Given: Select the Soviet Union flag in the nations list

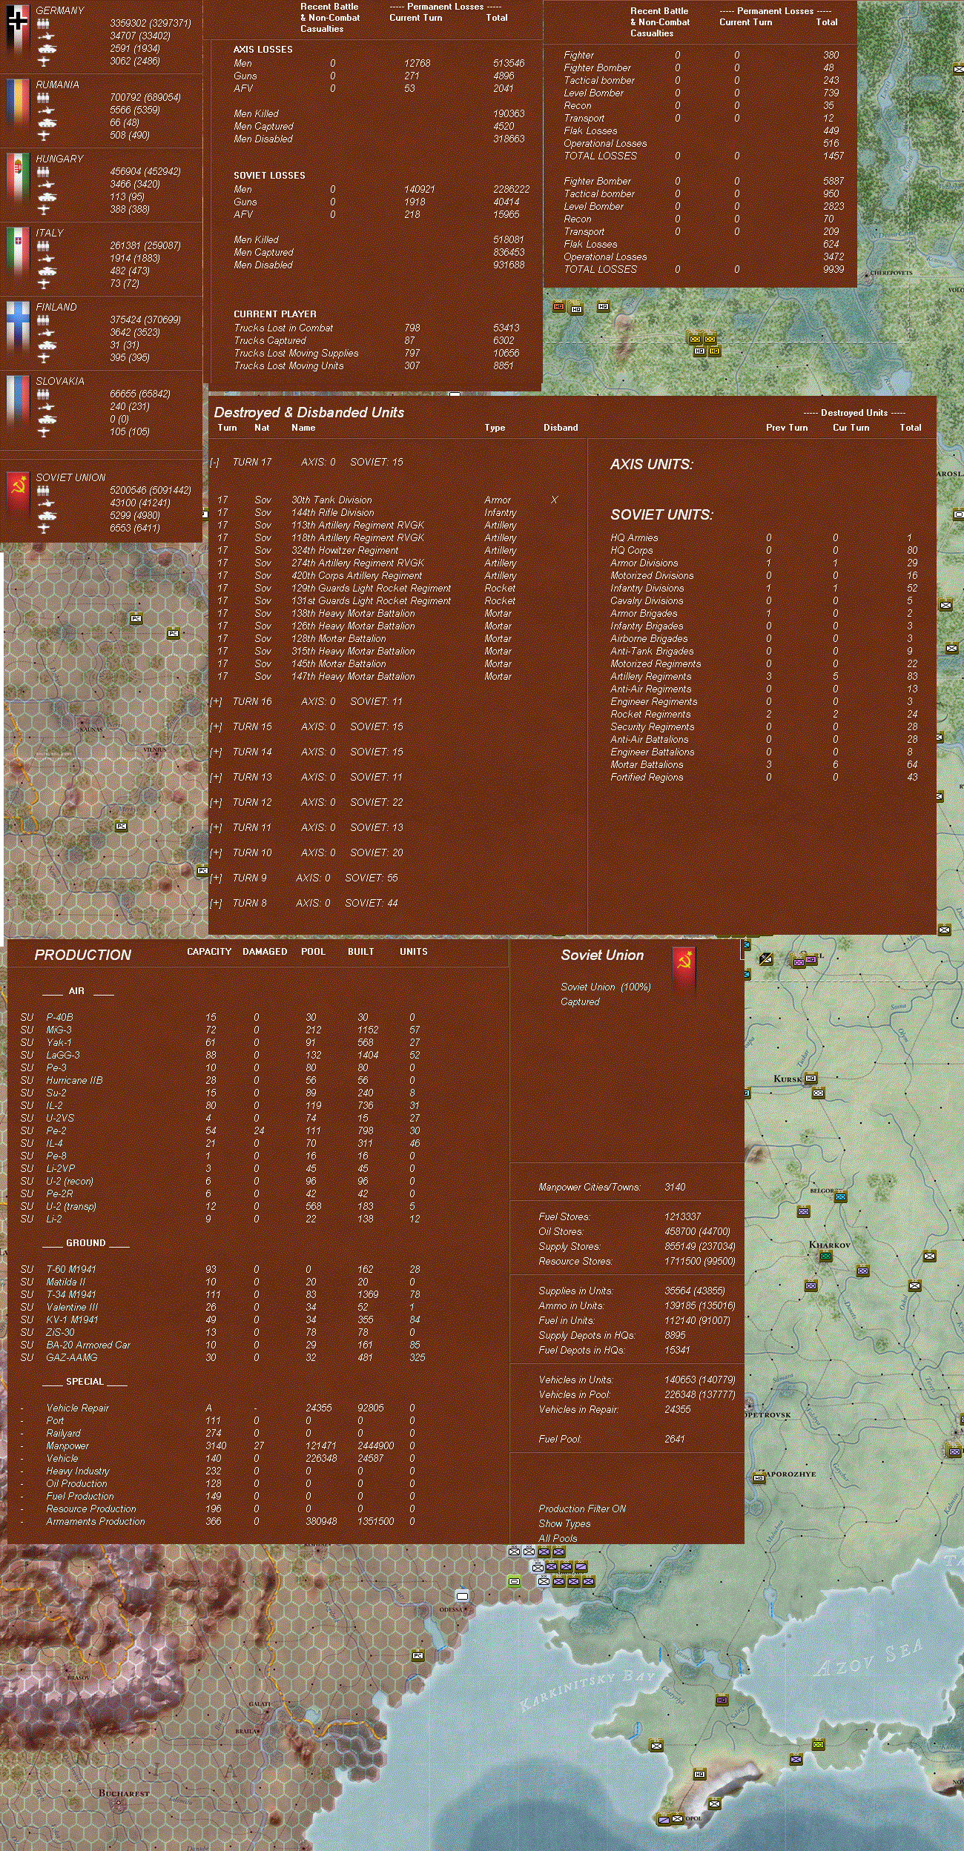Looking at the screenshot, I should (17, 494).
